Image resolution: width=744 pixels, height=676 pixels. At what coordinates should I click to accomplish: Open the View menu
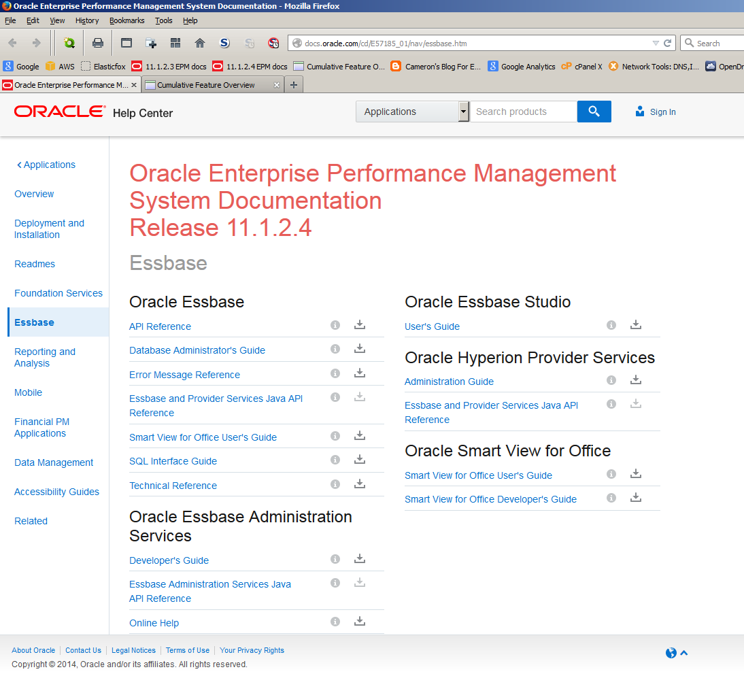(x=57, y=20)
